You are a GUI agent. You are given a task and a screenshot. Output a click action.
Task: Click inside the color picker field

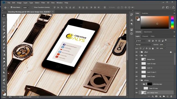tap(155, 22)
